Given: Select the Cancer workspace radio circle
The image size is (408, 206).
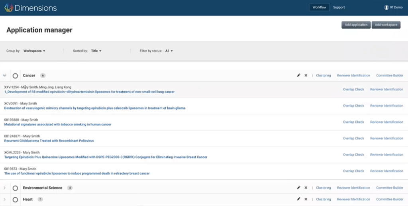Looking at the screenshot, I should tap(16, 76).
